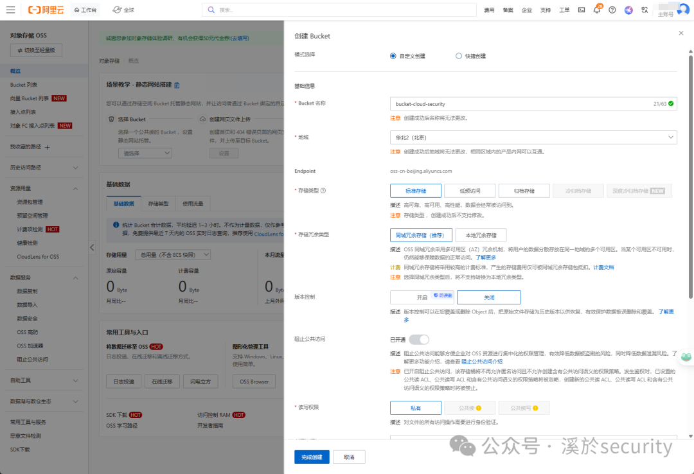Open the Alibaba Cloud Shell icon
Viewport: 694px width, 474px height.
pos(582,10)
